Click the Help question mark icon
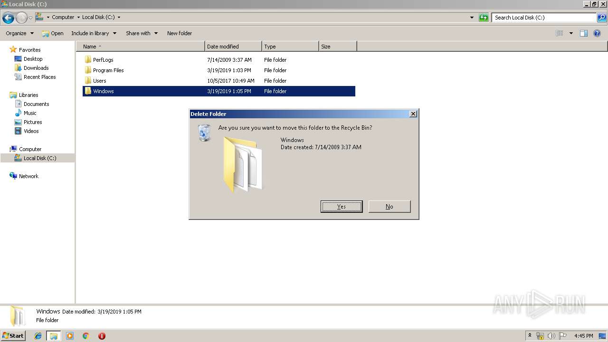The width and height of the screenshot is (608, 342). pyautogui.click(x=598, y=33)
